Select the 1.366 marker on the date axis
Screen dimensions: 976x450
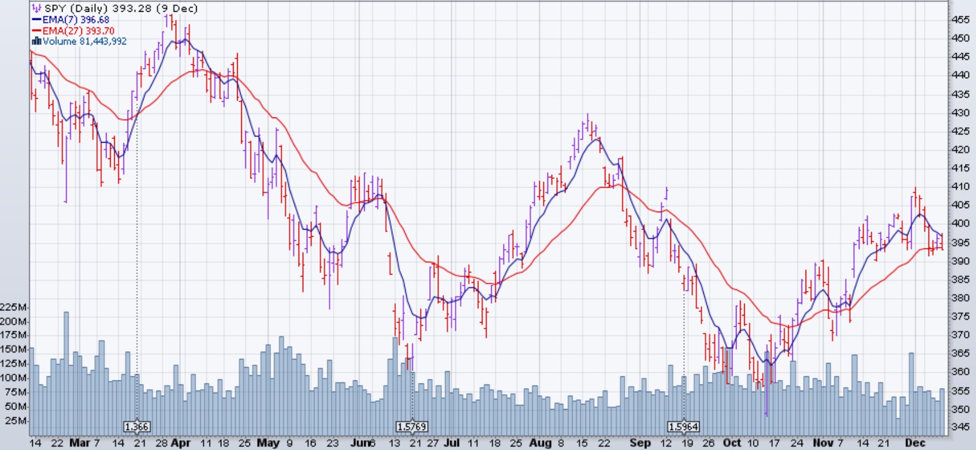pyautogui.click(x=137, y=427)
